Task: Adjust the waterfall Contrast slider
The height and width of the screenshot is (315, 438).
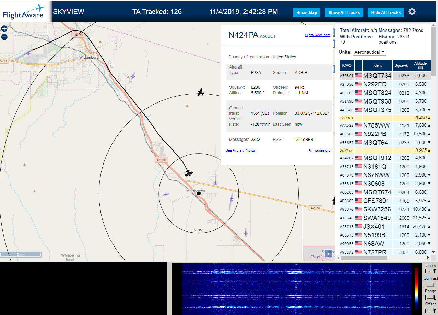Action: tap(430, 284)
